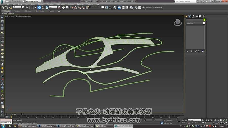Toggle the Angle Snap button
This screenshot has height=128, width=228.
(x=75, y=7)
